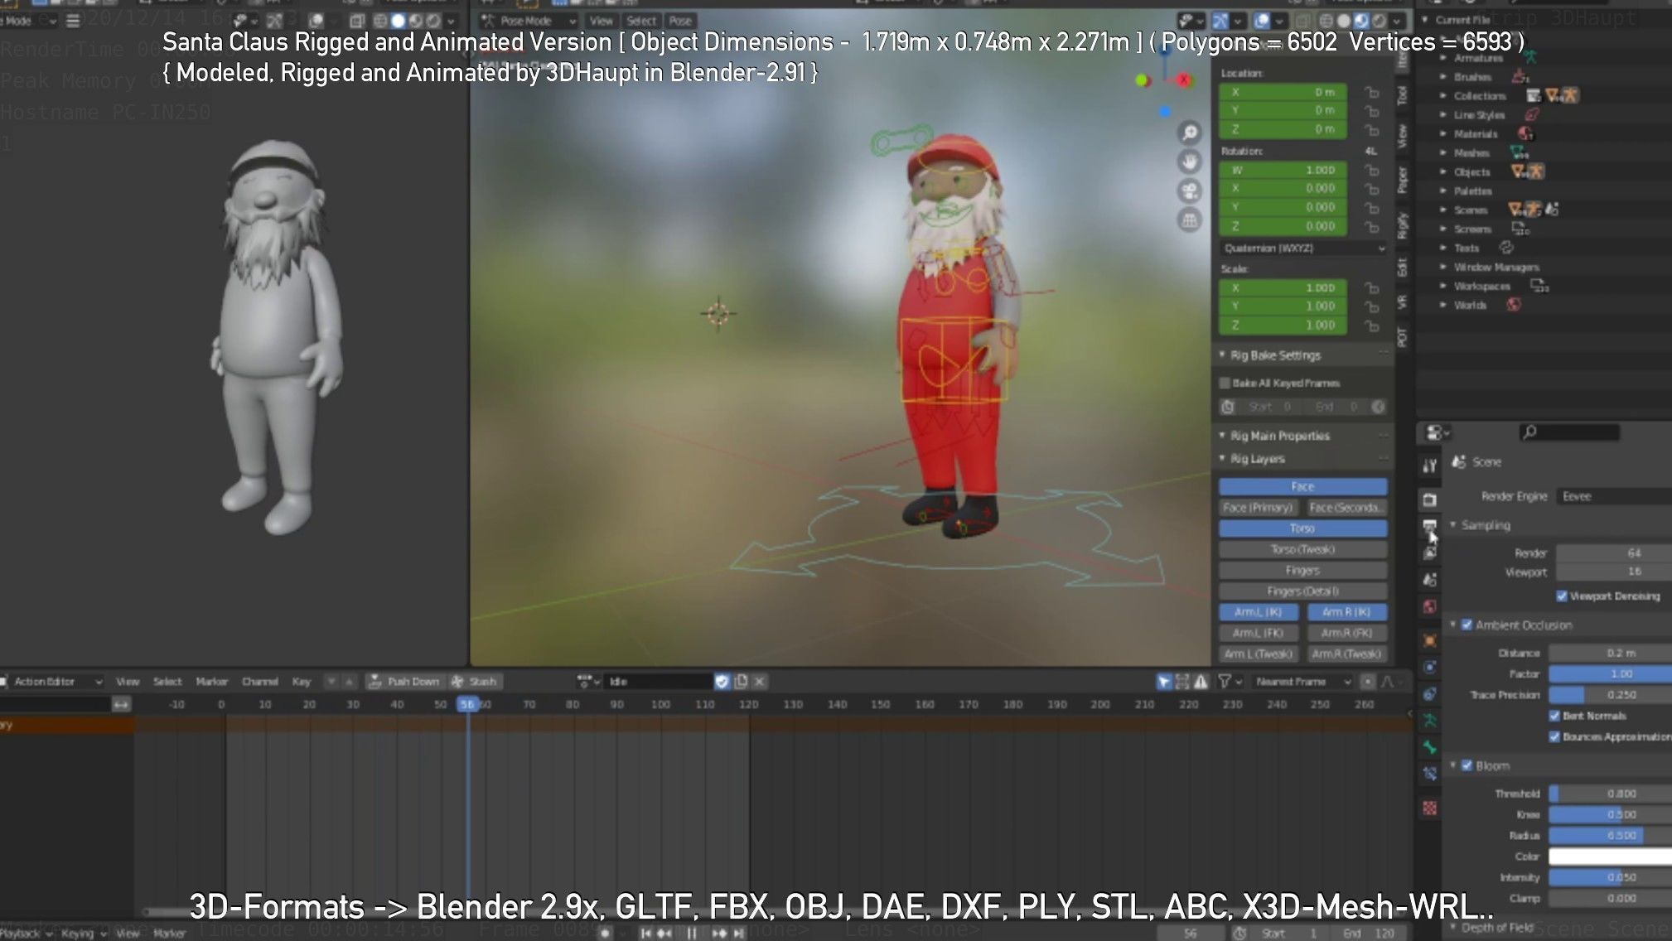Click the pause playback button
The height and width of the screenshot is (941, 1672).
[691, 934]
